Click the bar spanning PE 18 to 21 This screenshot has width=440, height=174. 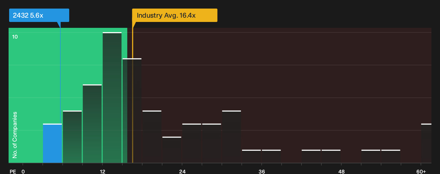point(152,137)
